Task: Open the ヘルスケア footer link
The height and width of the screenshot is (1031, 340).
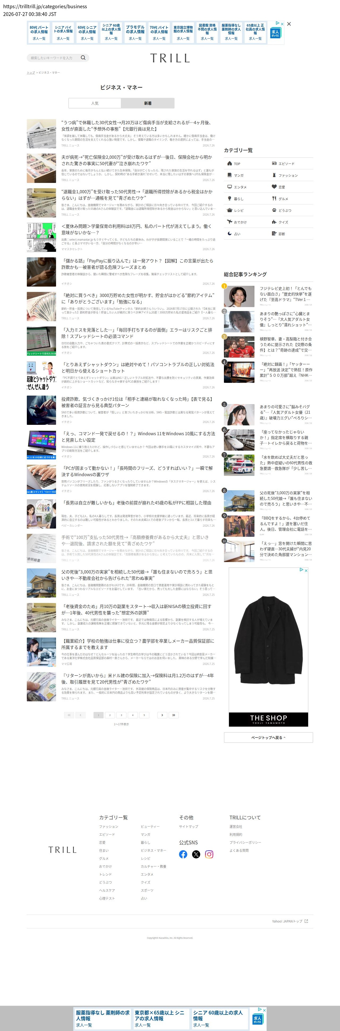Action: point(107,890)
